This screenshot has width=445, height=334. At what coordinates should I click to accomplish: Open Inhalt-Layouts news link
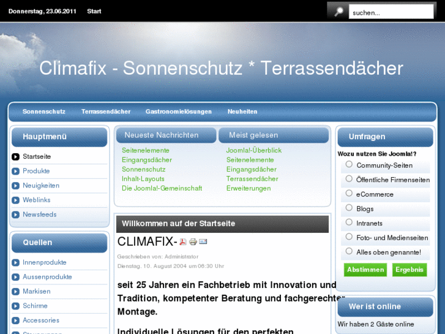coord(143,179)
